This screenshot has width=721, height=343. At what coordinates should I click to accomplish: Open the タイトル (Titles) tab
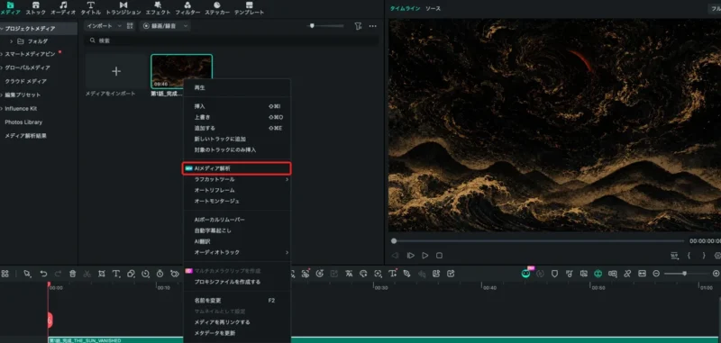point(91,8)
